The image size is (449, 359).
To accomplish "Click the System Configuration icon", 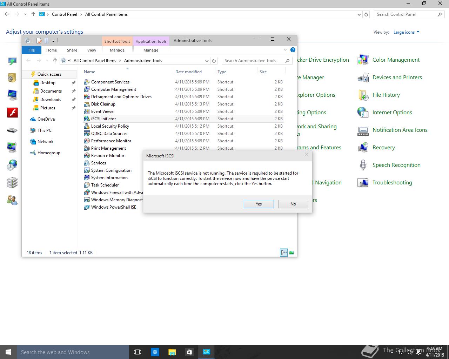I will [x=87, y=170].
